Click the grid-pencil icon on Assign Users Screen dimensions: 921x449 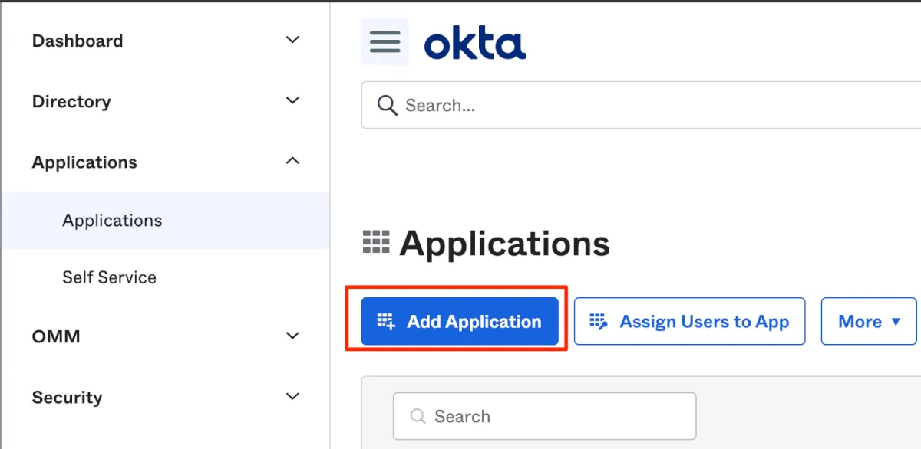coord(599,321)
